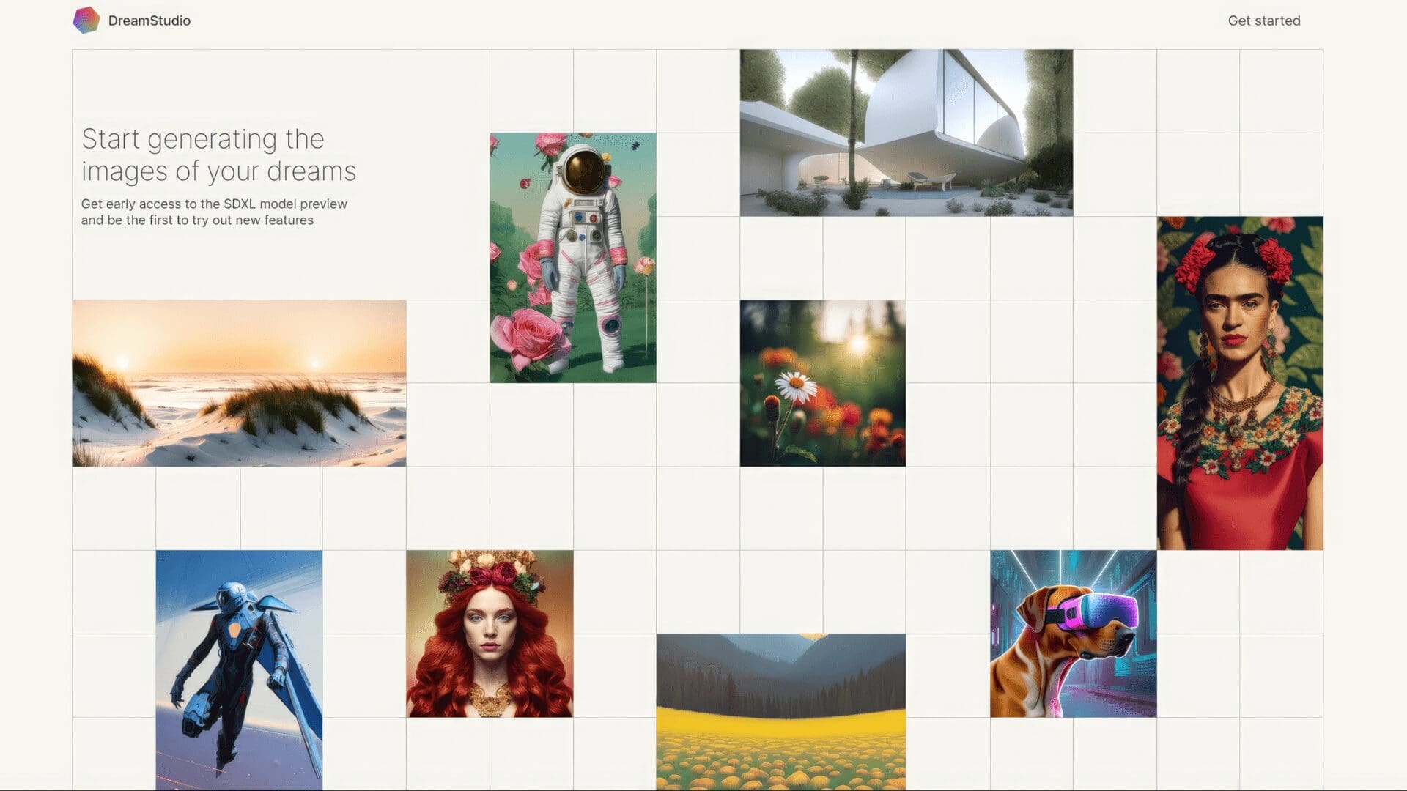Select the futuristic white house image
1407x791 pixels.
click(x=906, y=133)
